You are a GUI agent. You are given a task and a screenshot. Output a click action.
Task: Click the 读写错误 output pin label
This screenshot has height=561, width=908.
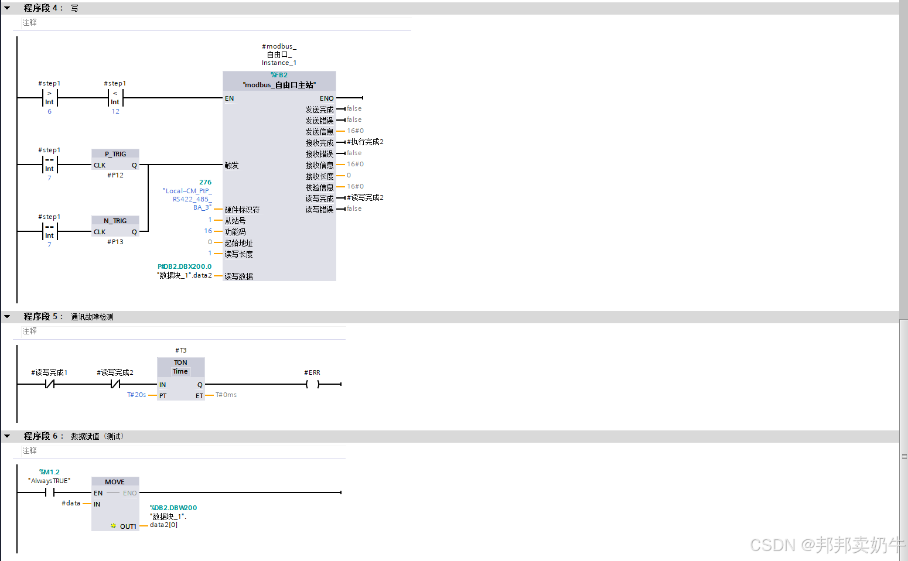tap(319, 210)
